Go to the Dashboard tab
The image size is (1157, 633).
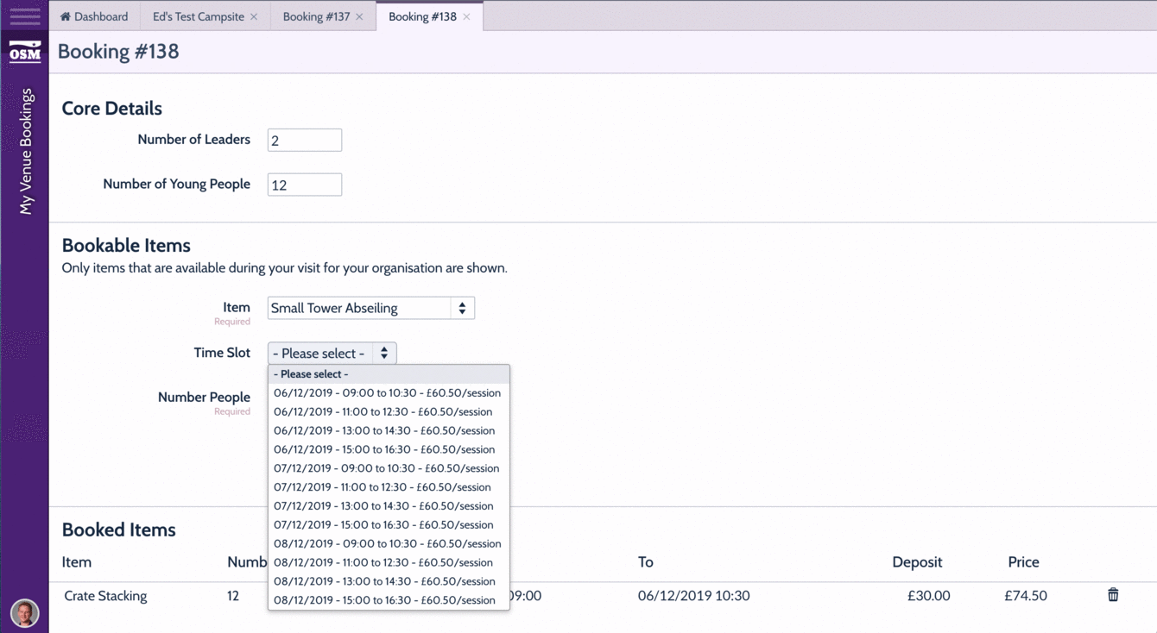pos(94,16)
